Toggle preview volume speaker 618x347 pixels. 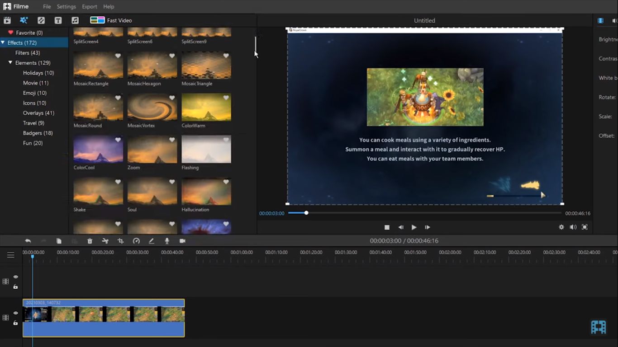tap(573, 227)
